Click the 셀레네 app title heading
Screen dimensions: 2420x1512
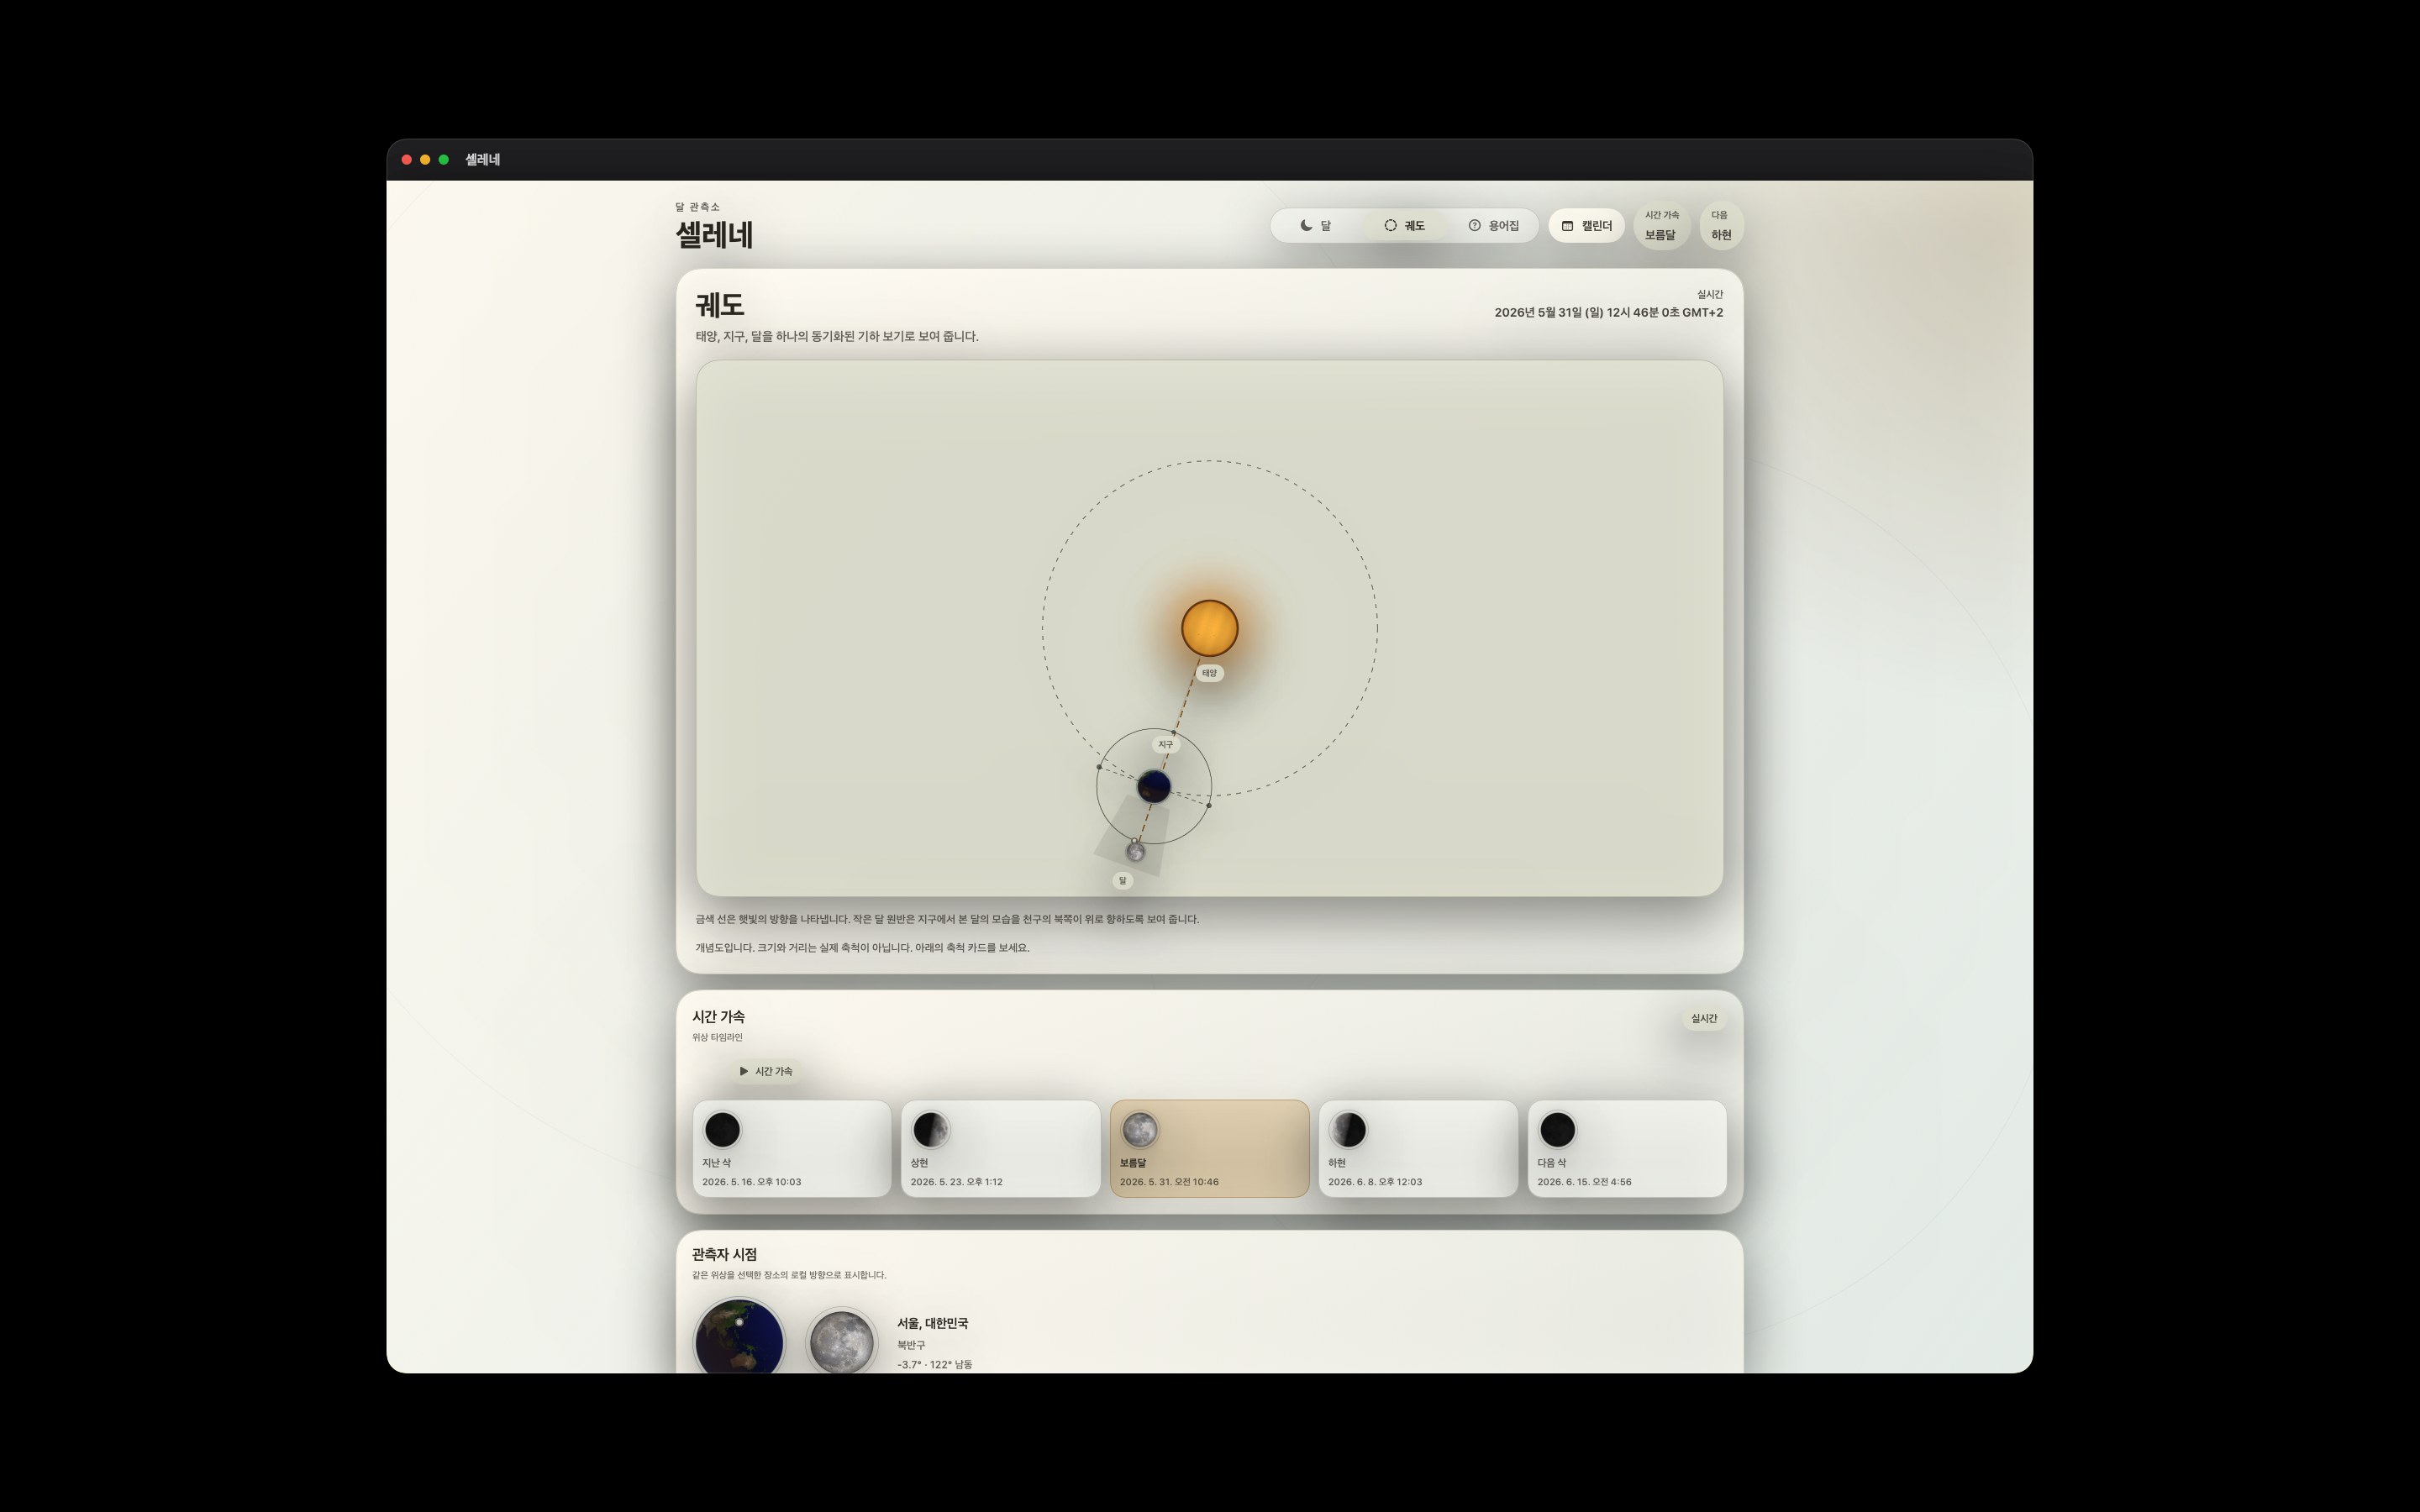pyautogui.click(x=714, y=235)
